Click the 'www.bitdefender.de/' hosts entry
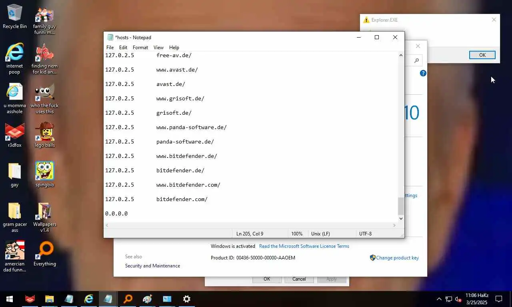 coord(187,156)
